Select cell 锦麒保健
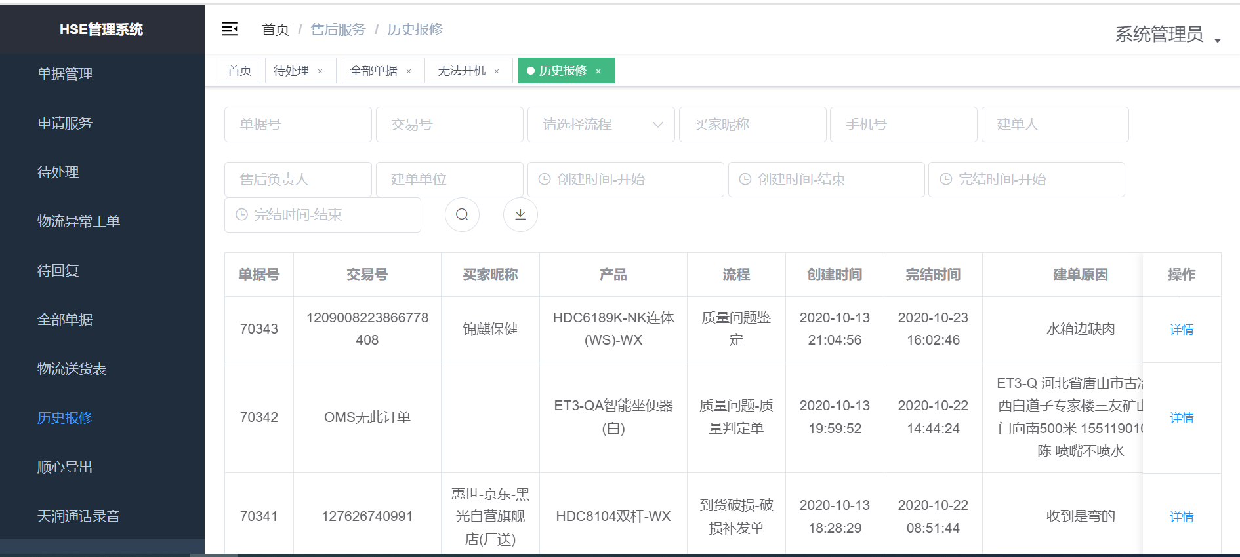1240x557 pixels. [x=490, y=329]
